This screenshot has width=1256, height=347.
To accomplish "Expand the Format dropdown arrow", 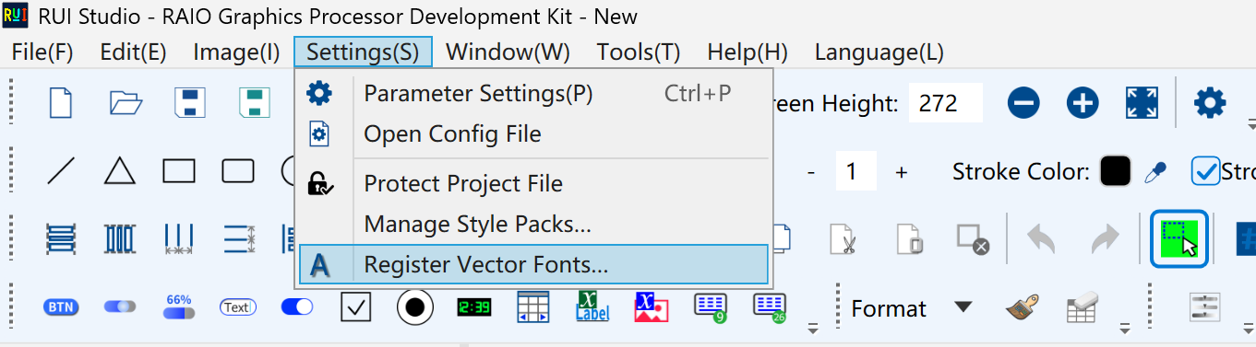I will [x=963, y=307].
